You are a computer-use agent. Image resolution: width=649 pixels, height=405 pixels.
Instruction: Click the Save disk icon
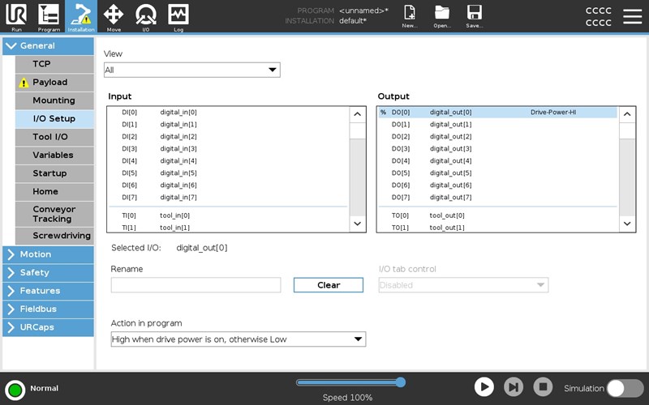475,15
